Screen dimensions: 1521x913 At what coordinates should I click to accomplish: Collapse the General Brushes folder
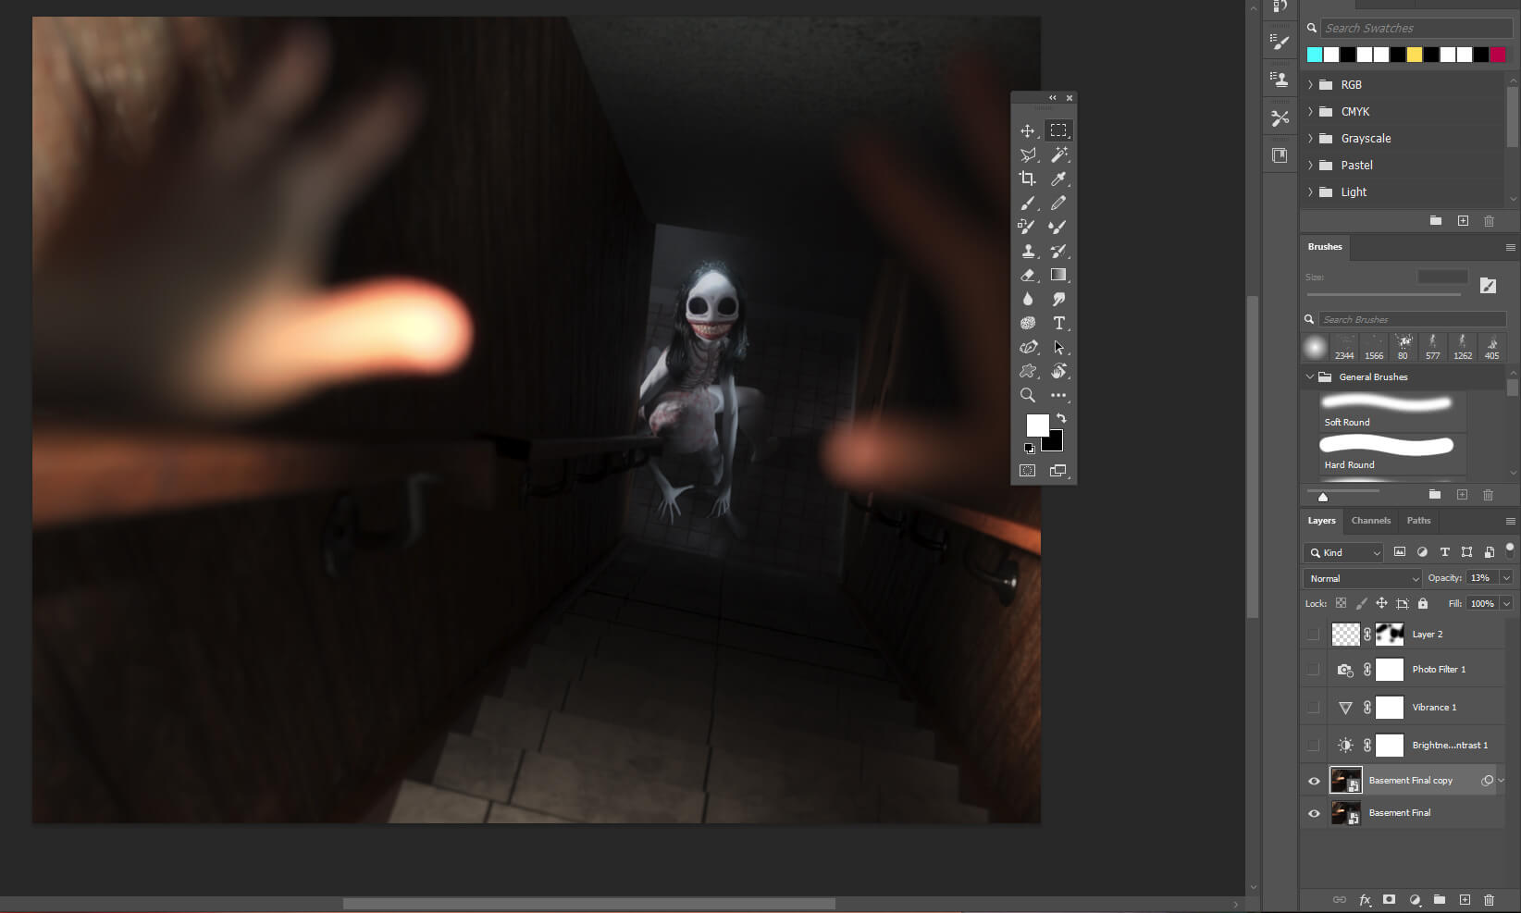(1310, 376)
